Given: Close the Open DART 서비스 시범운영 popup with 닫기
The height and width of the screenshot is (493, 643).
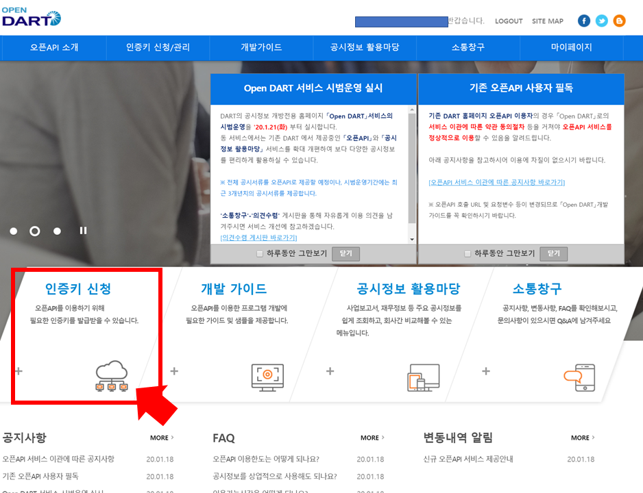Looking at the screenshot, I should pyautogui.click(x=345, y=254).
